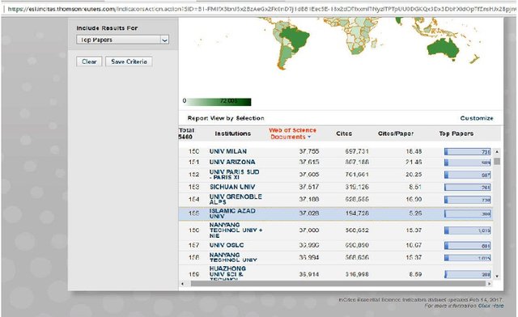Screen dimensions: 518x317
Task: Open the UNIV OSLO institution link
Action: point(227,245)
